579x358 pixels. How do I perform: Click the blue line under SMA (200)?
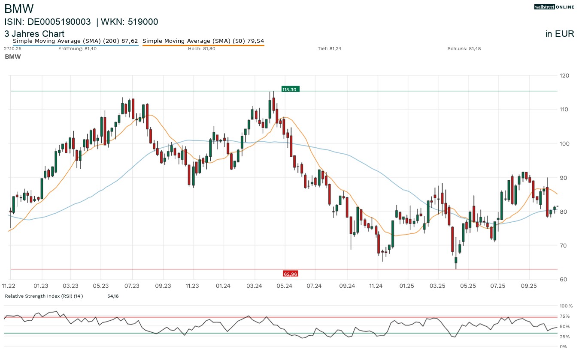tap(75, 45)
